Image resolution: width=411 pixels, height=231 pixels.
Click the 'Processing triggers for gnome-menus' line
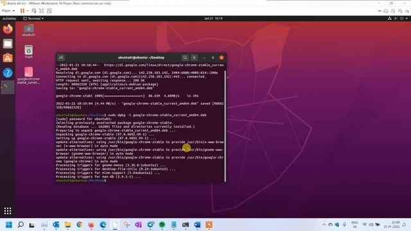point(111,166)
